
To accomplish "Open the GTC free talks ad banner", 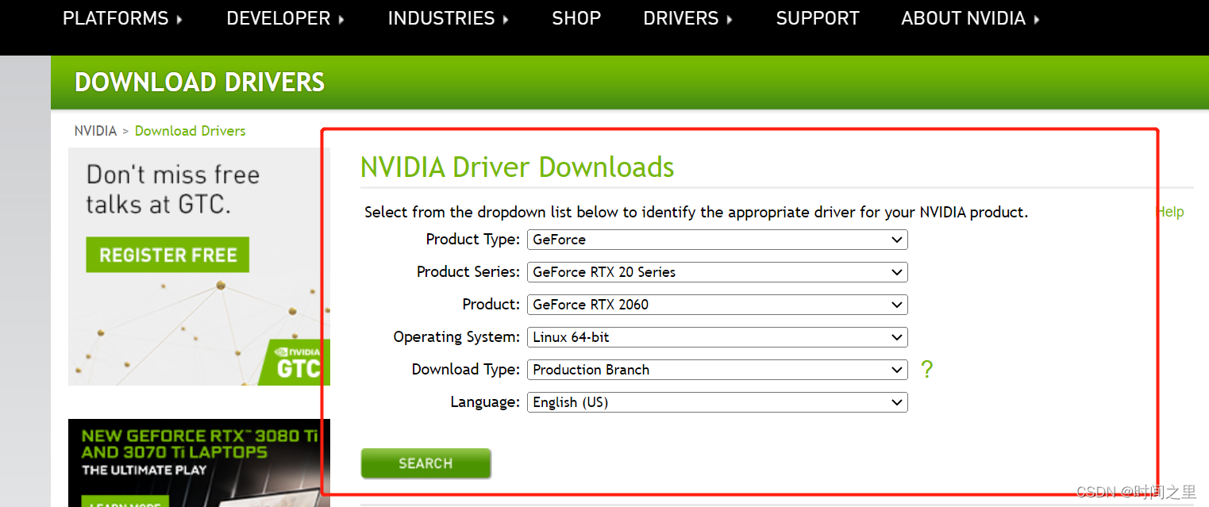I will click(198, 267).
